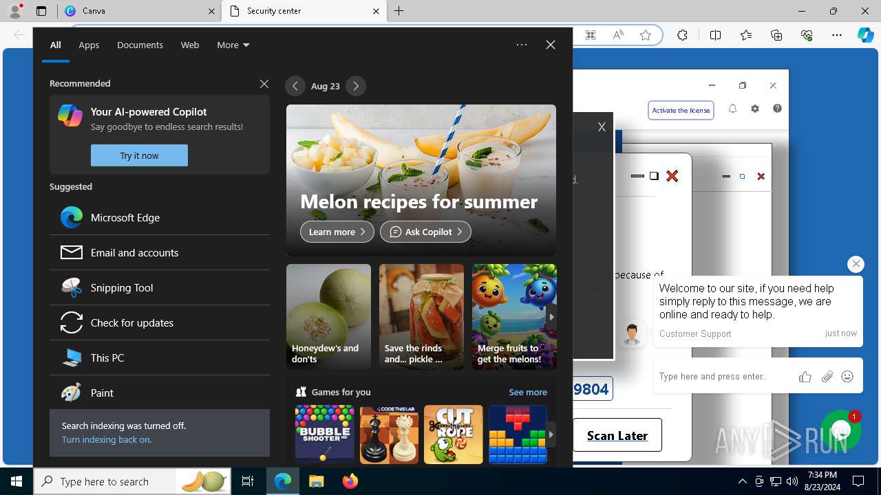881x495 pixels.
Task: Dismiss the Recommended Copilot card
Action: [x=264, y=84]
